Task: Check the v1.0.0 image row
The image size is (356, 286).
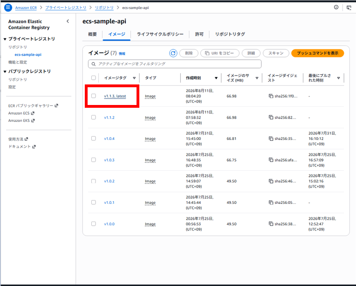Action: click(94, 223)
